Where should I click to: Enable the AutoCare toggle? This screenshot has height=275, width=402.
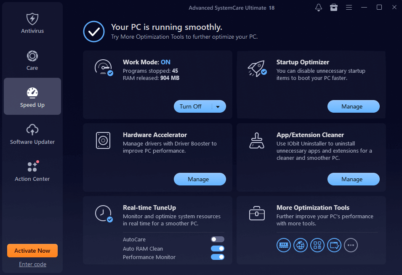click(x=218, y=239)
